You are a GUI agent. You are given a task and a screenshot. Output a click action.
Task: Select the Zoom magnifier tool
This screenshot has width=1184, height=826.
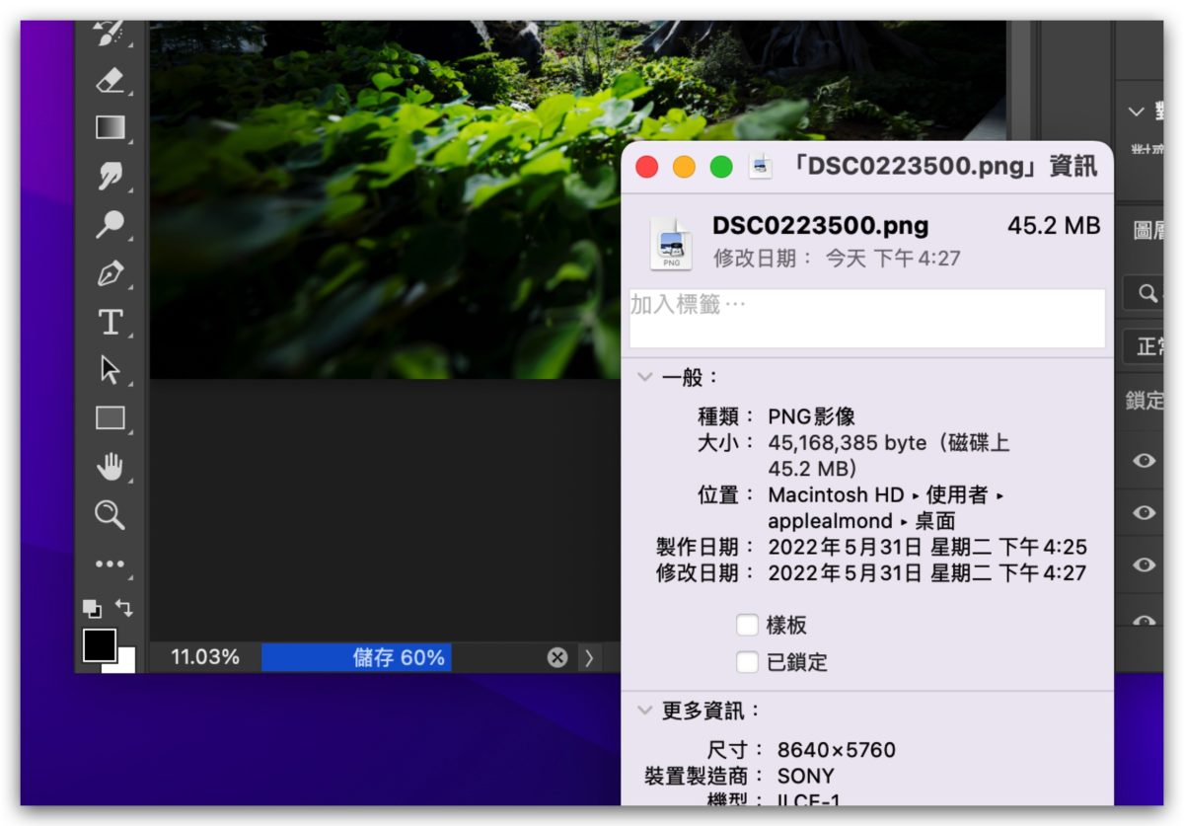click(x=110, y=514)
